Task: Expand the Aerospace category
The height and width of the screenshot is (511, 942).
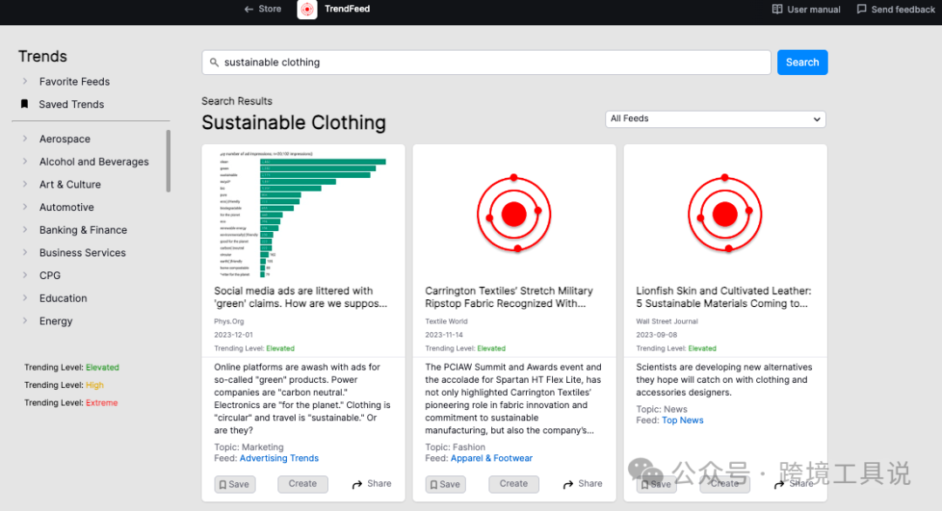Action: (x=24, y=139)
